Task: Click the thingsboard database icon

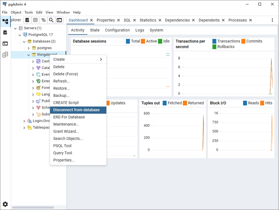Action: [x=34, y=54]
